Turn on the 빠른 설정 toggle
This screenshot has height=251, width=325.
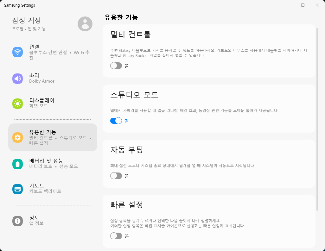coord(116,236)
